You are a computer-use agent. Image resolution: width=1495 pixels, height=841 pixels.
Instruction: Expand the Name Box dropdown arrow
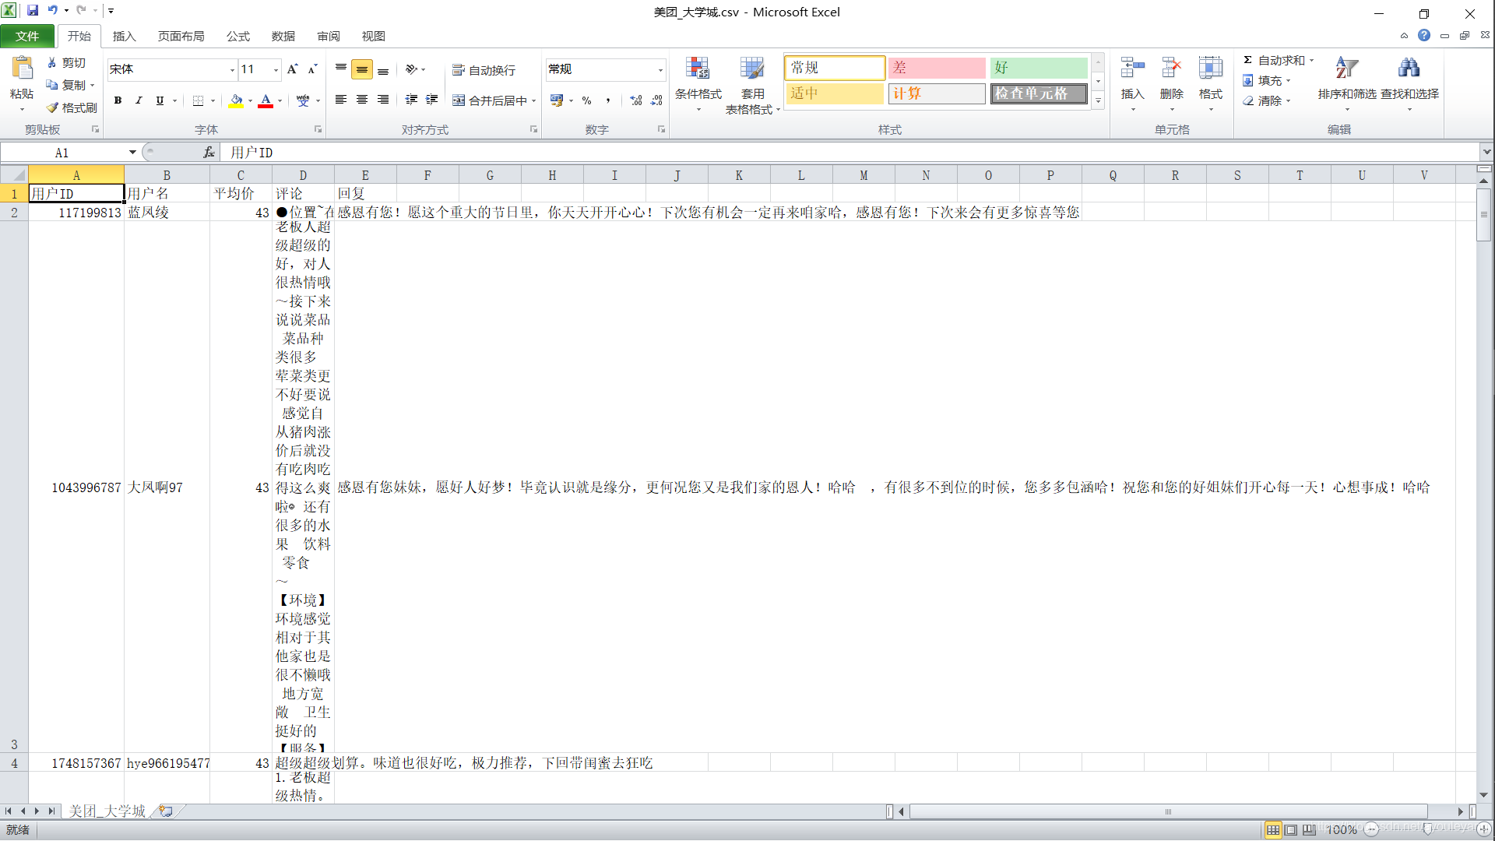pos(132,153)
